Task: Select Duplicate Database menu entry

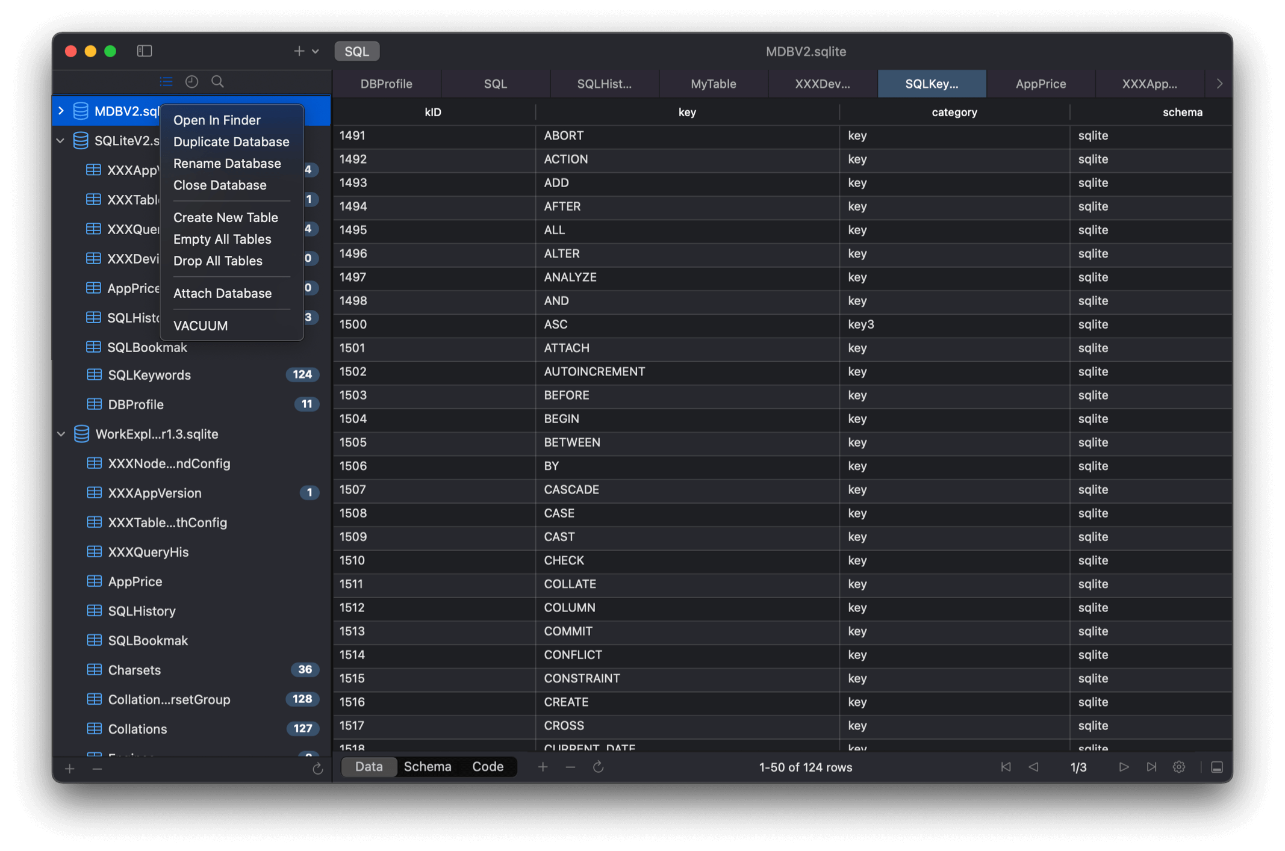Action: pos(231,141)
